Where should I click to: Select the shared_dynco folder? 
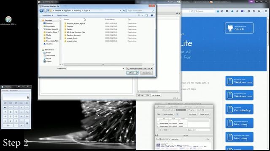[x=72, y=38]
